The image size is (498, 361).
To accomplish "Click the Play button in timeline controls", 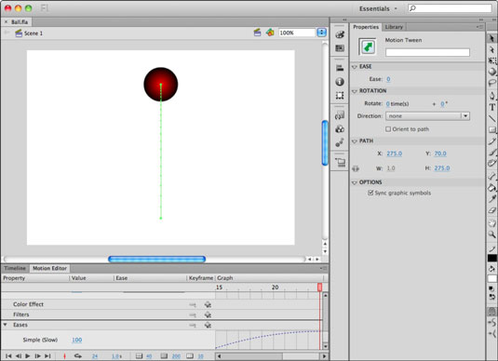I will 28,356.
